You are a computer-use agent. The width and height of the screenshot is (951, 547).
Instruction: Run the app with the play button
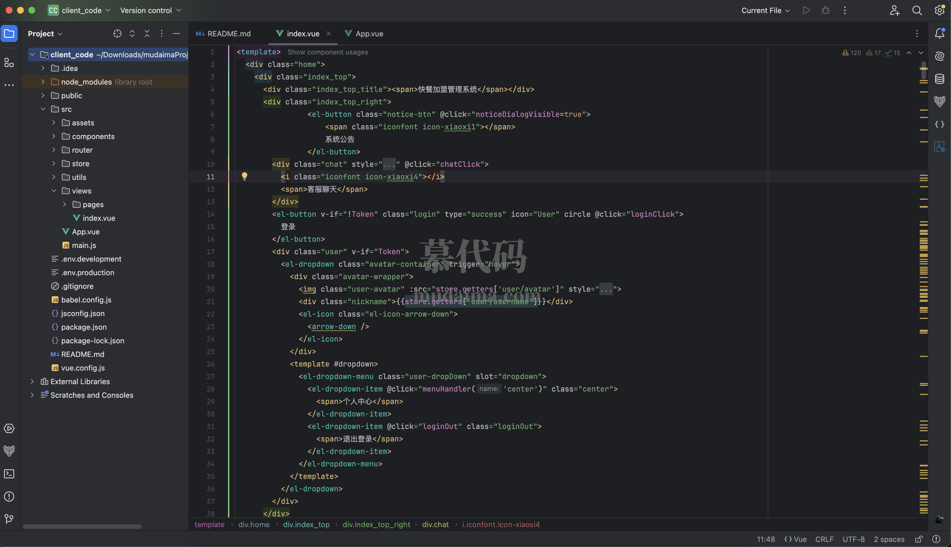806,10
